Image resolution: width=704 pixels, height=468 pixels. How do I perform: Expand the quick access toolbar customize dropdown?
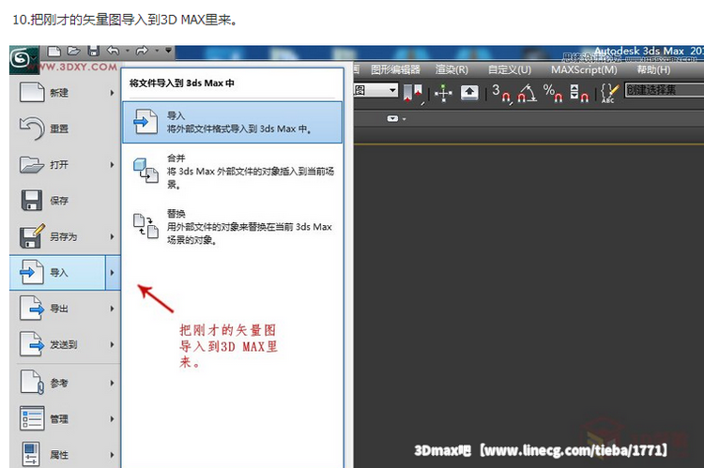coord(168,51)
